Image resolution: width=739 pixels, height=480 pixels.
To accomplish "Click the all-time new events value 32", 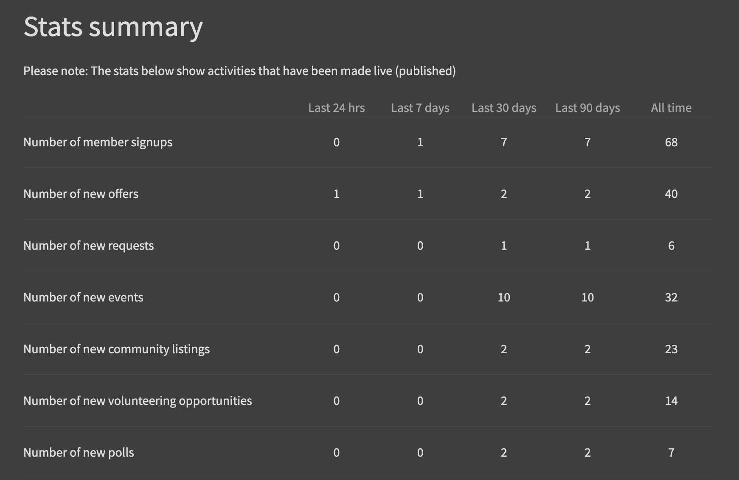I will [671, 297].
